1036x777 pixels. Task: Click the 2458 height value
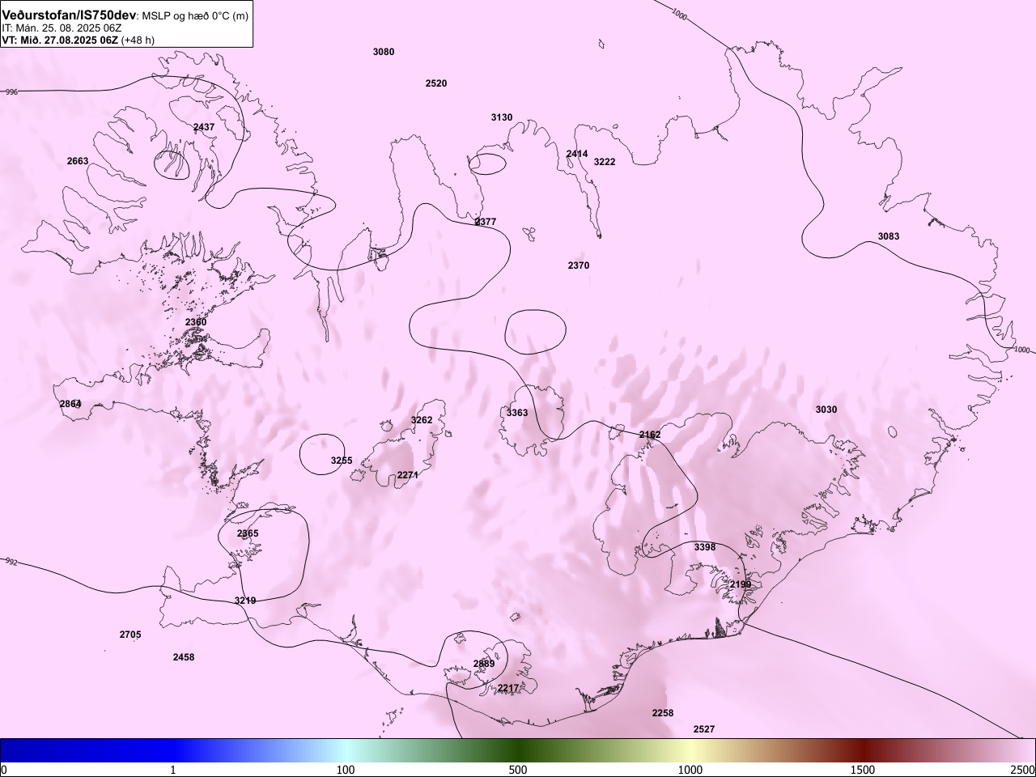pyautogui.click(x=184, y=657)
